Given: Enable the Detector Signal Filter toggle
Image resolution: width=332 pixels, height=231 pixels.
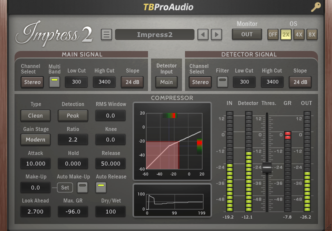Looking at the screenshot, I should pos(222,82).
